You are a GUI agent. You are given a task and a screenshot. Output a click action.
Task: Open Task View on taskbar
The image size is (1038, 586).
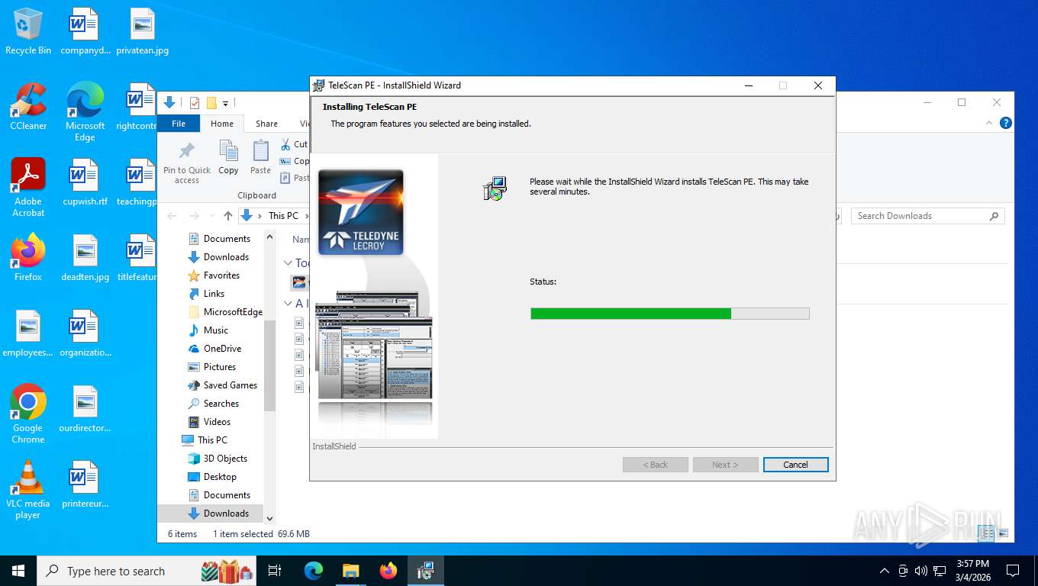click(x=275, y=571)
